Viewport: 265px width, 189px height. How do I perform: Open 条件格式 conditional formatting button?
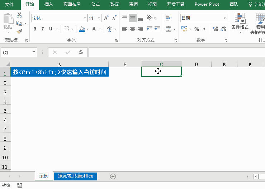tap(240, 22)
